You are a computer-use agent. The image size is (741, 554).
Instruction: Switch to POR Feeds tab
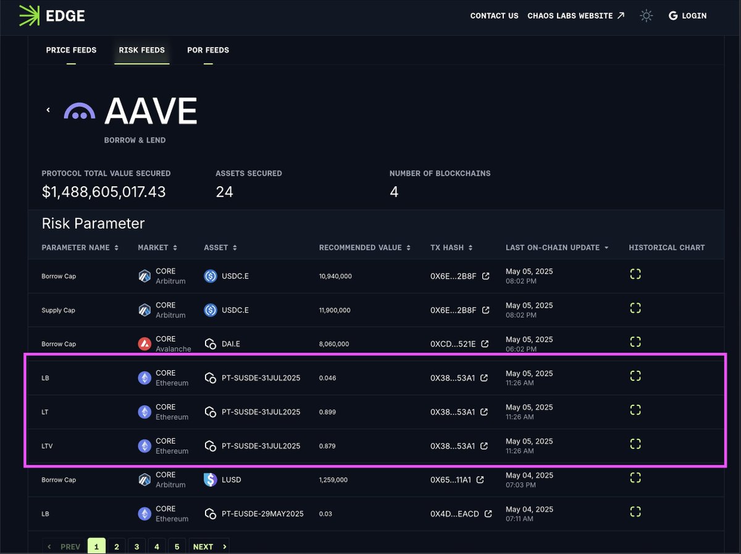(x=208, y=50)
